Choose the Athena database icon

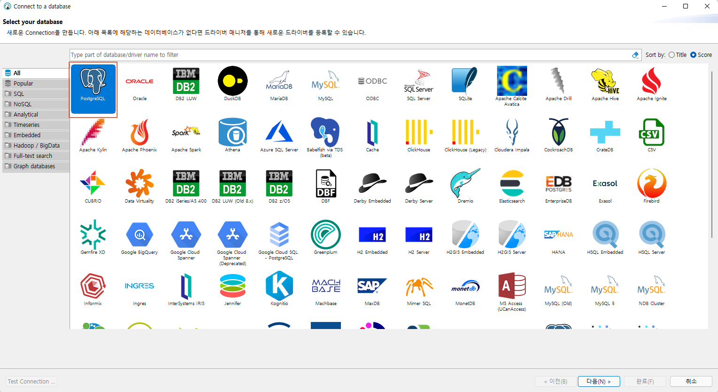(x=233, y=136)
